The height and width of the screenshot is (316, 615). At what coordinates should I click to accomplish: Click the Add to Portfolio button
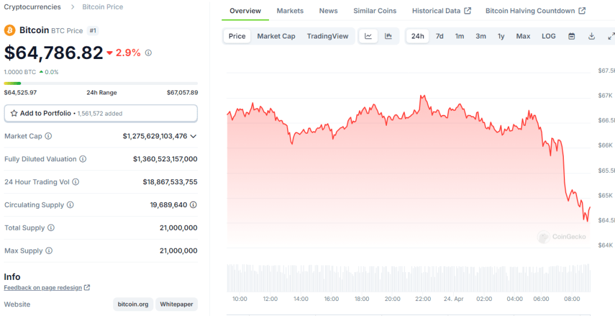pos(100,113)
